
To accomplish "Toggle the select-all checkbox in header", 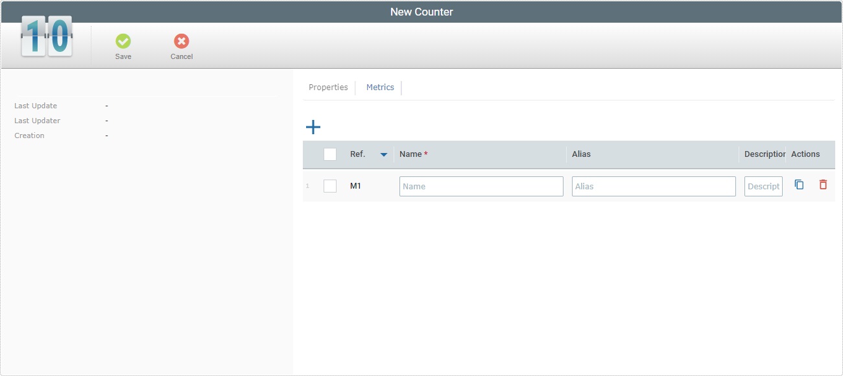I will 330,154.
